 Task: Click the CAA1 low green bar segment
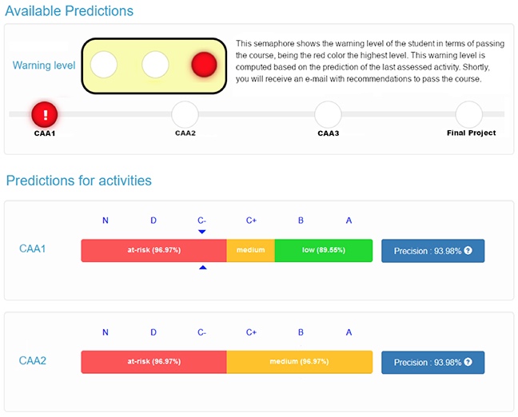[324, 250]
